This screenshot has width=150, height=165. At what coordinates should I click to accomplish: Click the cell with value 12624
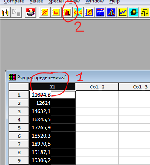click(52, 103)
